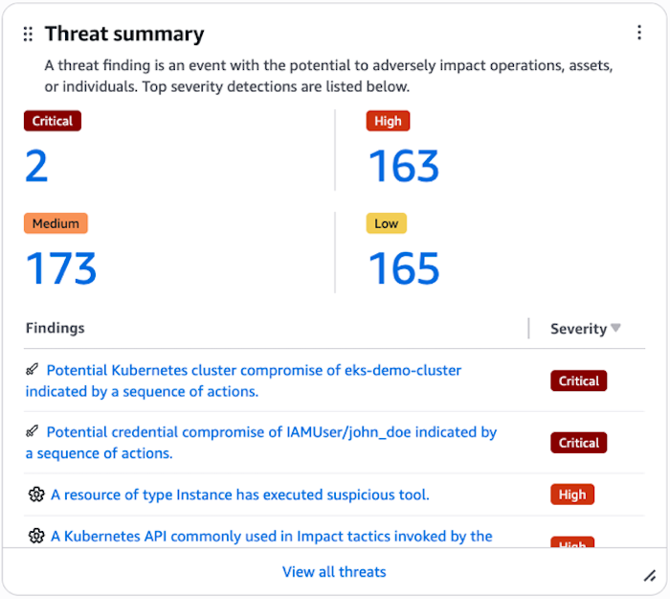Open the low findings count 165
Viewport: 670px width, 599px height.
tap(403, 268)
